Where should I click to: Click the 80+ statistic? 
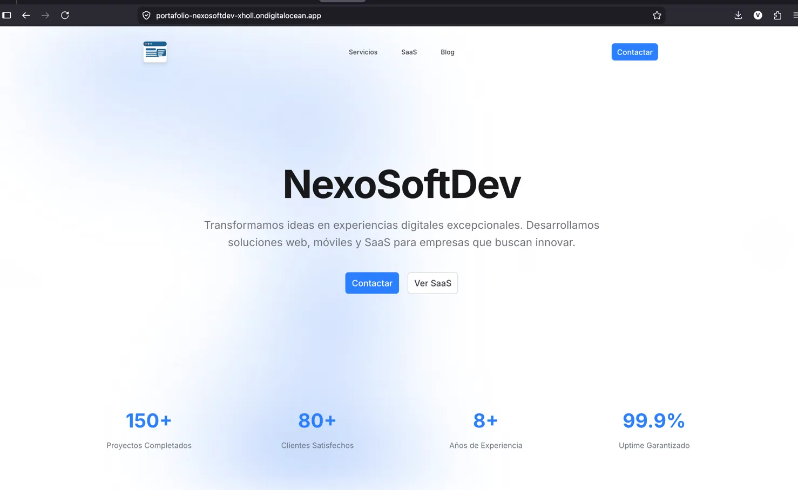point(317,420)
